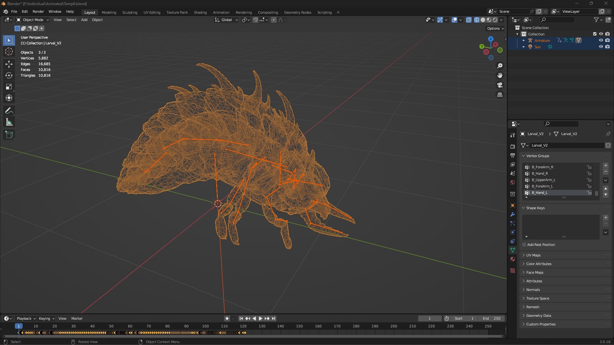The height and width of the screenshot is (345, 614).
Task: Open the Render menu
Action: [38, 11]
